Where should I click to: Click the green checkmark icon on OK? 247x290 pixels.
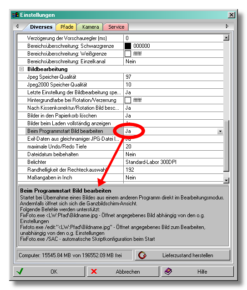(20, 271)
